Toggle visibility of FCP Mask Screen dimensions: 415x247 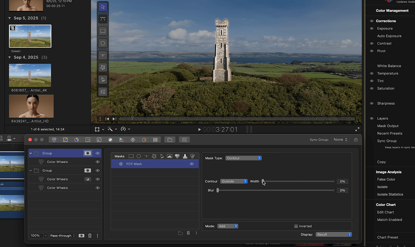click(192, 164)
